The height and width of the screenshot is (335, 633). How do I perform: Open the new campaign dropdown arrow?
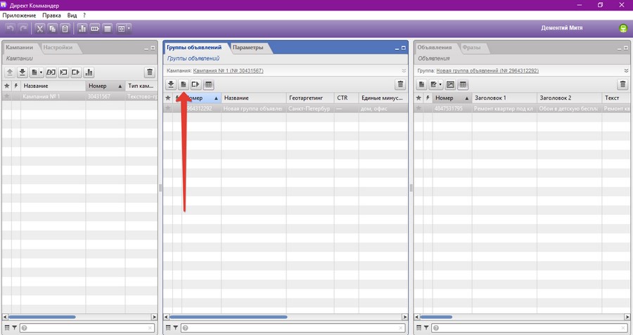pos(41,72)
